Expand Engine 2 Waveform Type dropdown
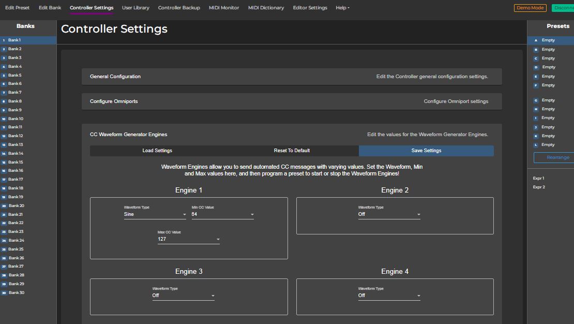This screenshot has height=324, width=574. coord(389,214)
